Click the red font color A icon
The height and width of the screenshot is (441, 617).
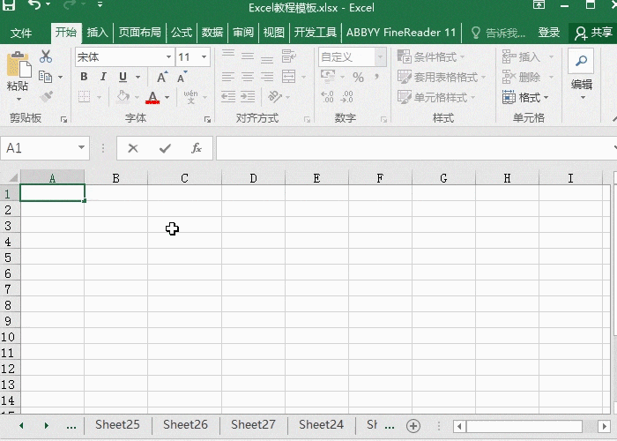click(x=152, y=97)
